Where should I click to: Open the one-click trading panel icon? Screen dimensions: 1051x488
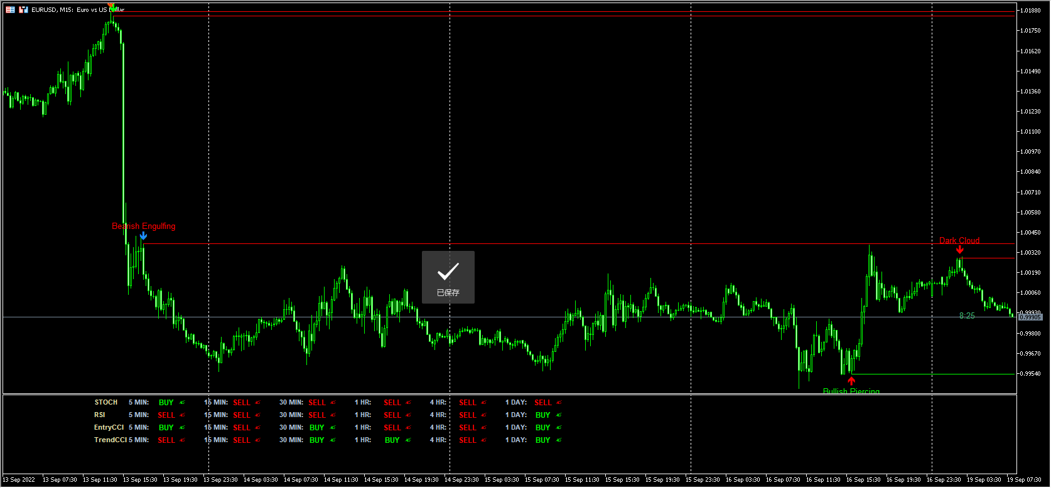tap(10, 9)
